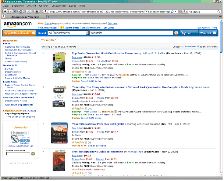Viewport: 224px width, 181px height.
Task: Open the Hilfe menu
Action: [82, 6]
